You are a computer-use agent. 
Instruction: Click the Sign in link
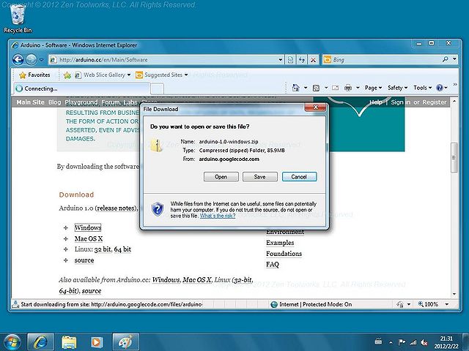(401, 102)
